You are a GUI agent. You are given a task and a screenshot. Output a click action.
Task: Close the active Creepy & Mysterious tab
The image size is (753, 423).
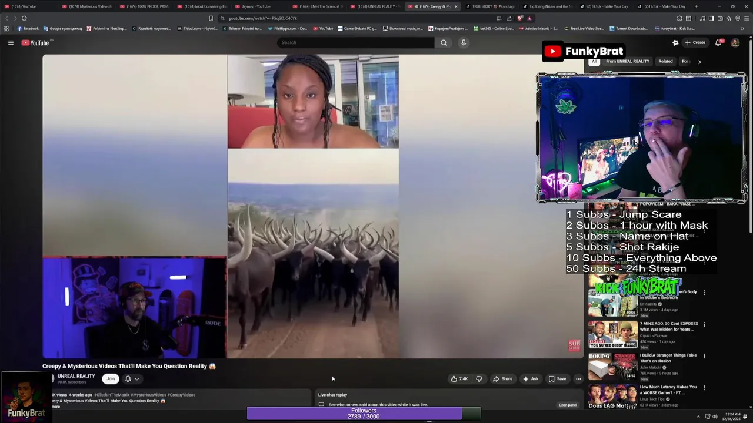pos(455,6)
